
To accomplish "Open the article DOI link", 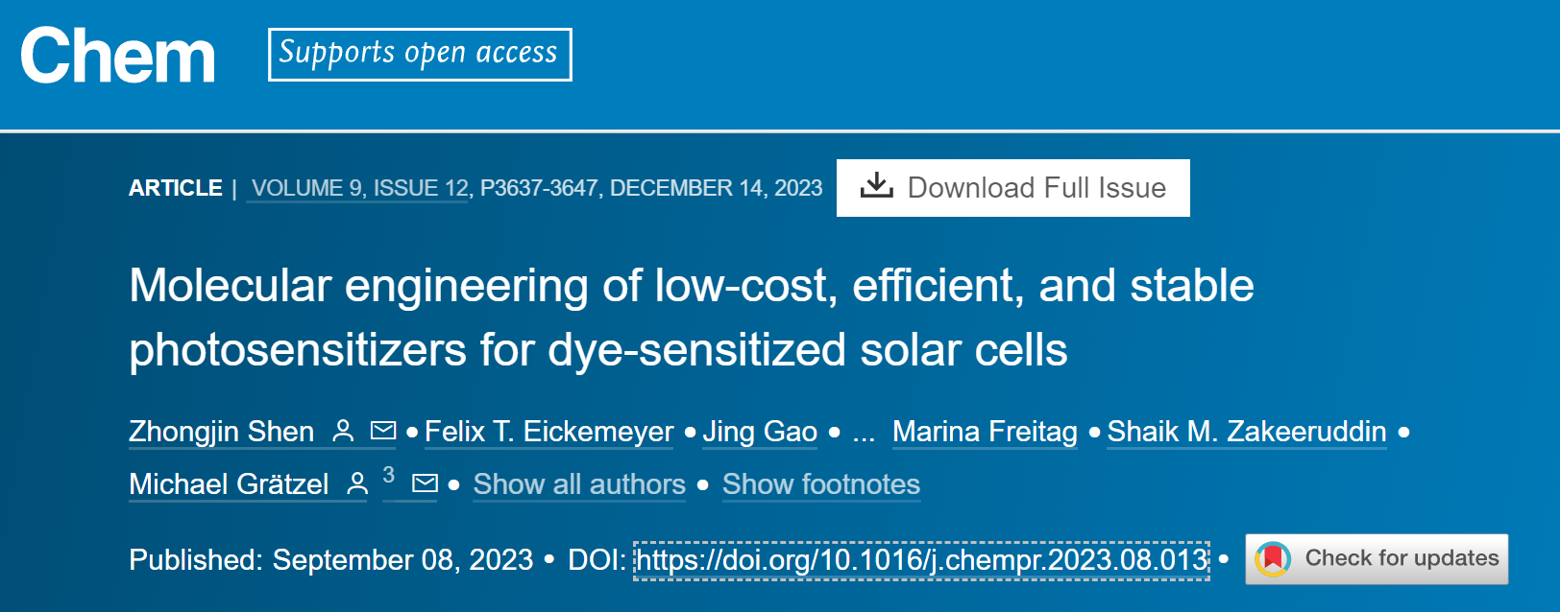I will (922, 559).
